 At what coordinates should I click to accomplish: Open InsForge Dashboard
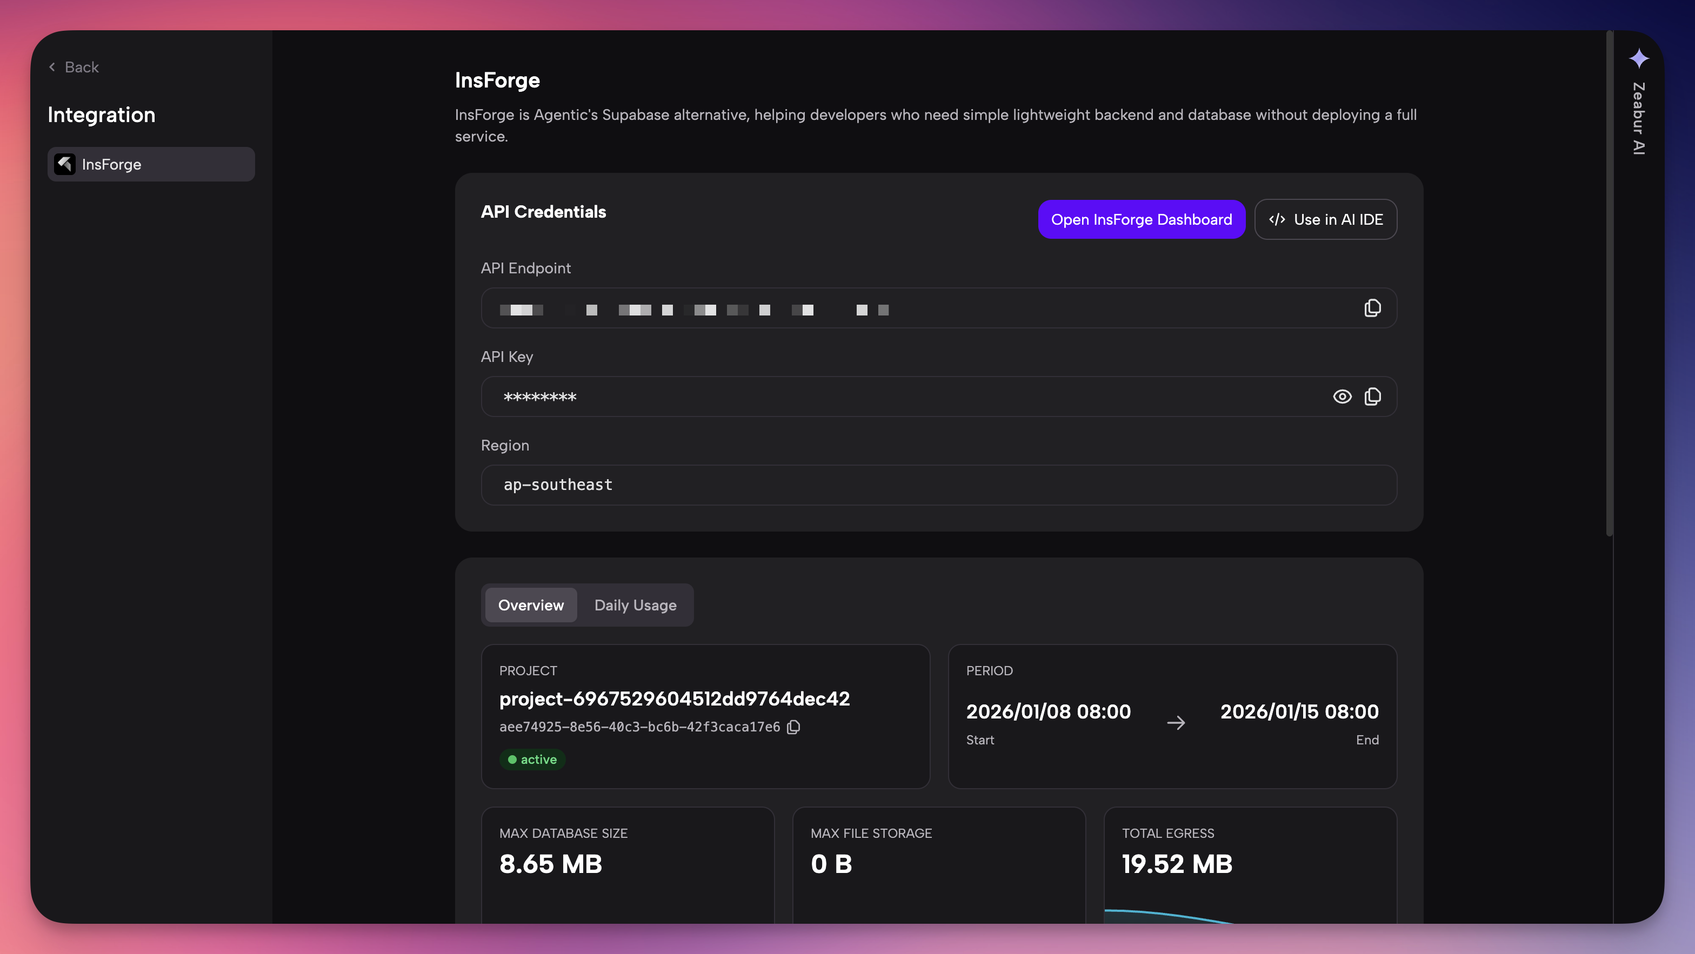(1141, 220)
